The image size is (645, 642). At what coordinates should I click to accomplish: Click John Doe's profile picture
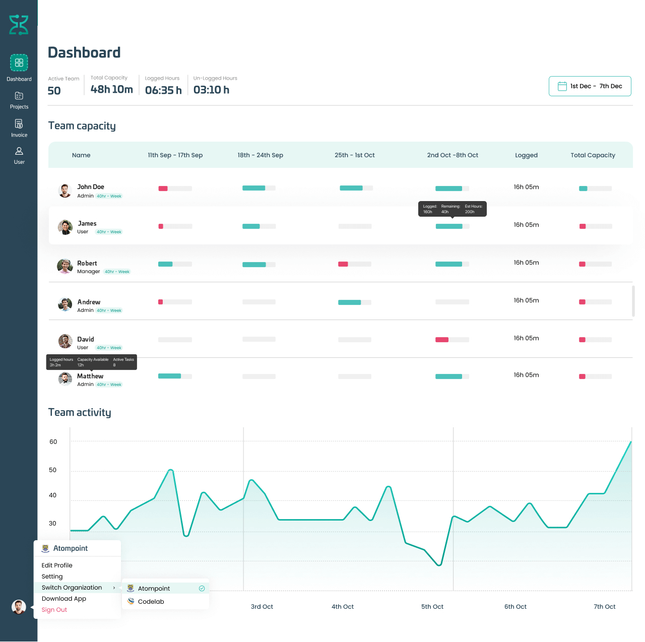point(64,190)
